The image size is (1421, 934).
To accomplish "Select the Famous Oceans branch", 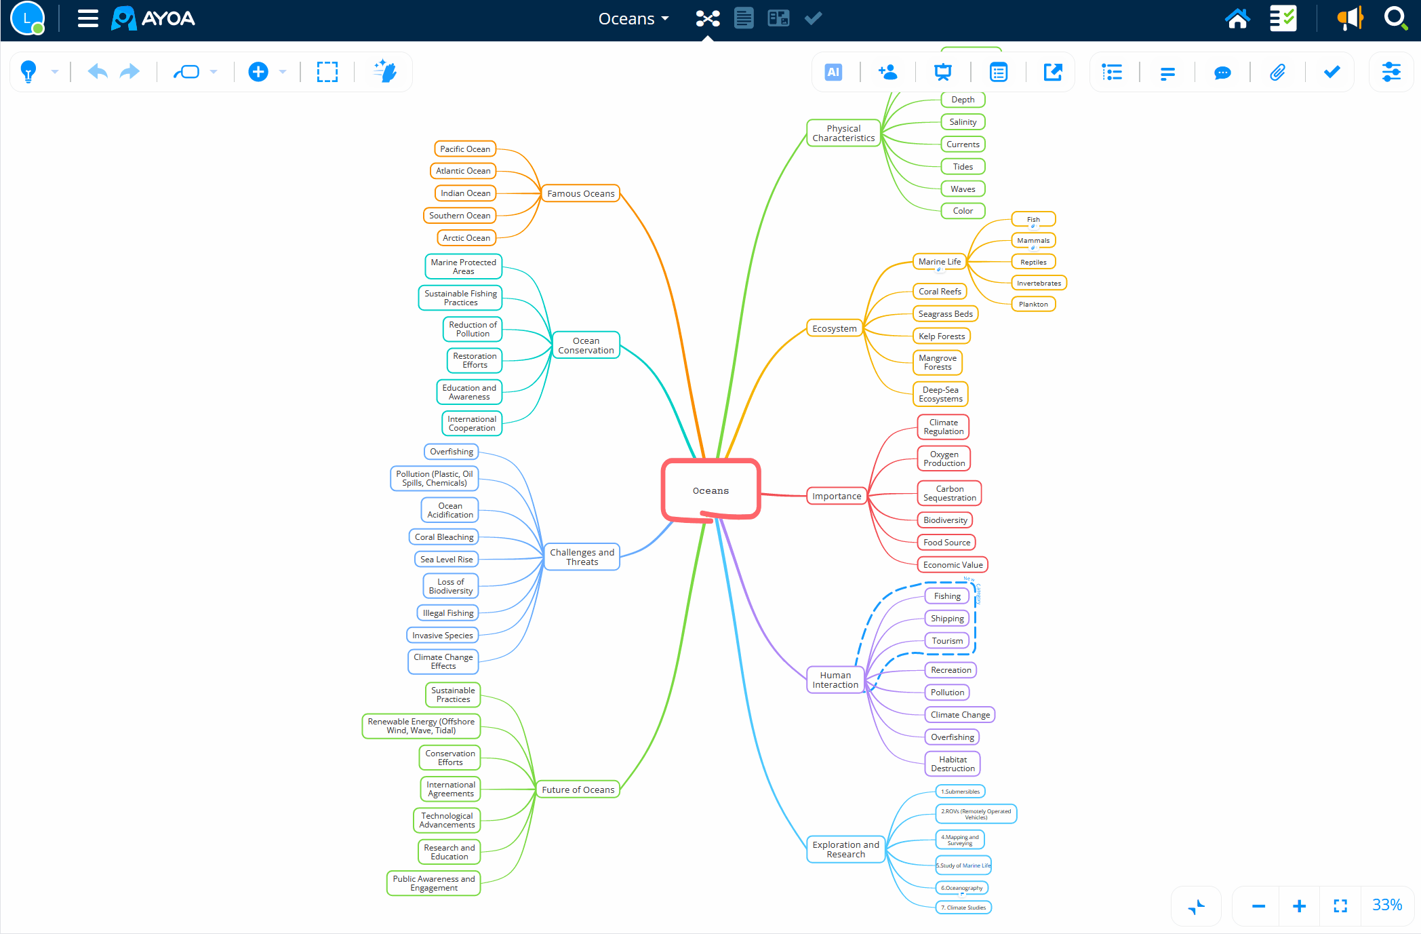I will coord(581,193).
